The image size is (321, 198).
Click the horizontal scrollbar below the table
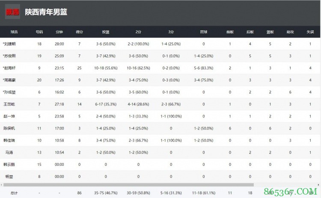[128, 185]
